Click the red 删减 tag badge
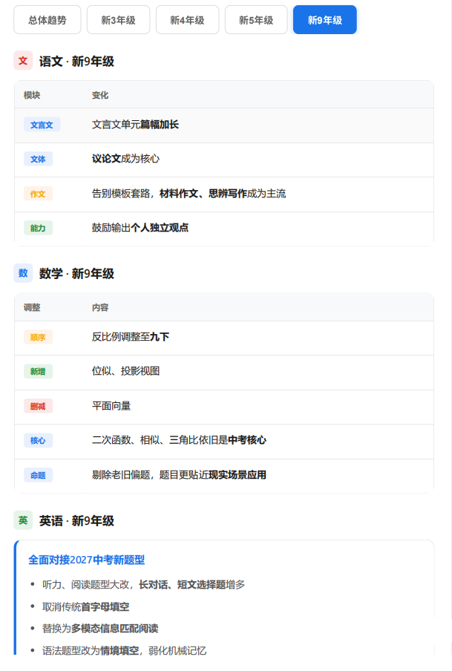 pyautogui.click(x=38, y=406)
